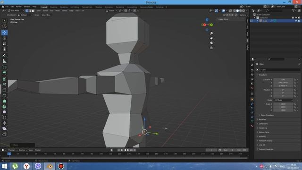
Task: Enable vertex select mode
Action: [27, 11]
